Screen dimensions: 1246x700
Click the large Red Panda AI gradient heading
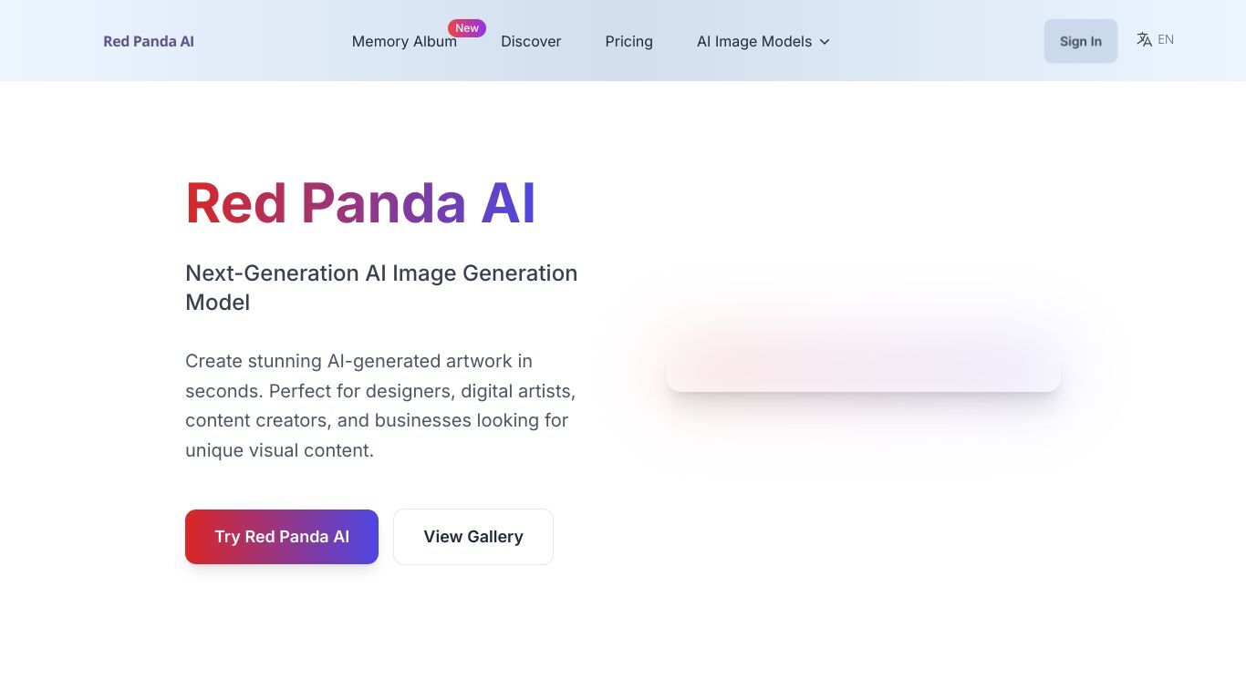360,203
